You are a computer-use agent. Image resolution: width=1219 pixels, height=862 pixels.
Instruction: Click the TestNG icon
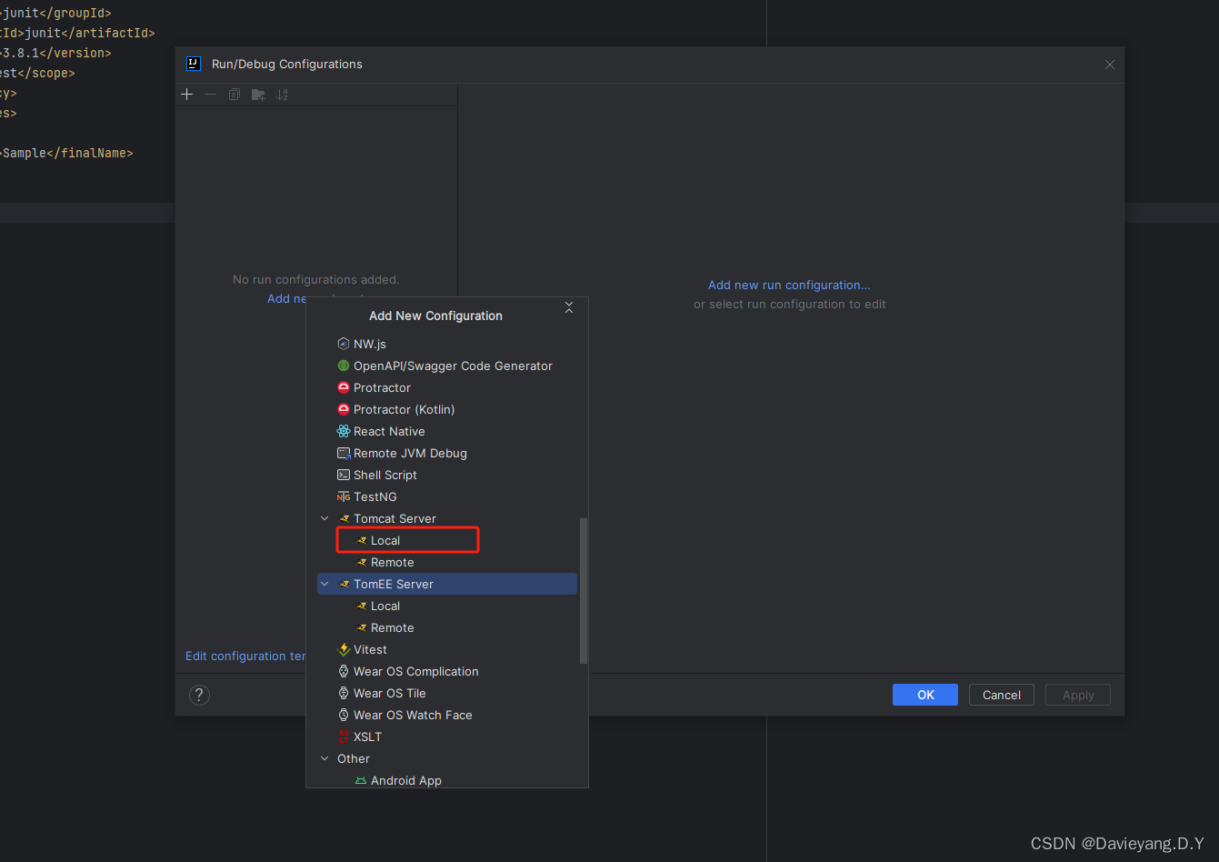[344, 496]
